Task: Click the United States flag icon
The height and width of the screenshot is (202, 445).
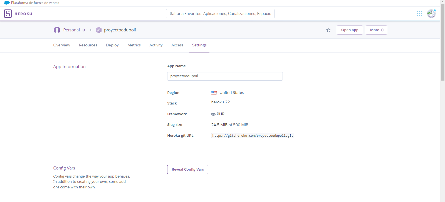Action: pos(214,93)
